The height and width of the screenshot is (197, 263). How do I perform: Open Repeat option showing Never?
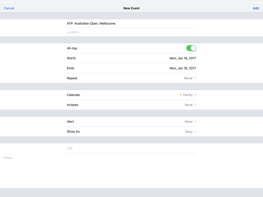pos(131,78)
